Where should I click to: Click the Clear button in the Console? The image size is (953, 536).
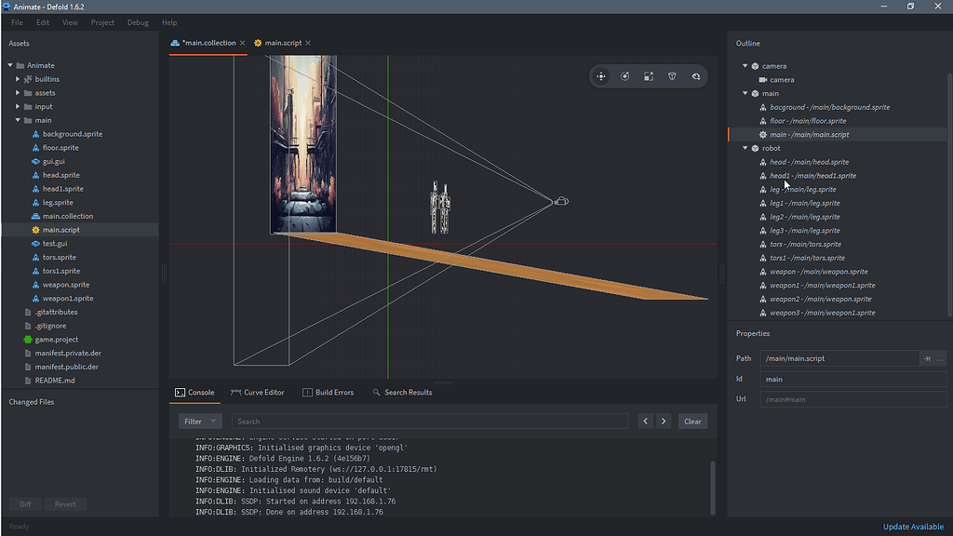point(692,421)
